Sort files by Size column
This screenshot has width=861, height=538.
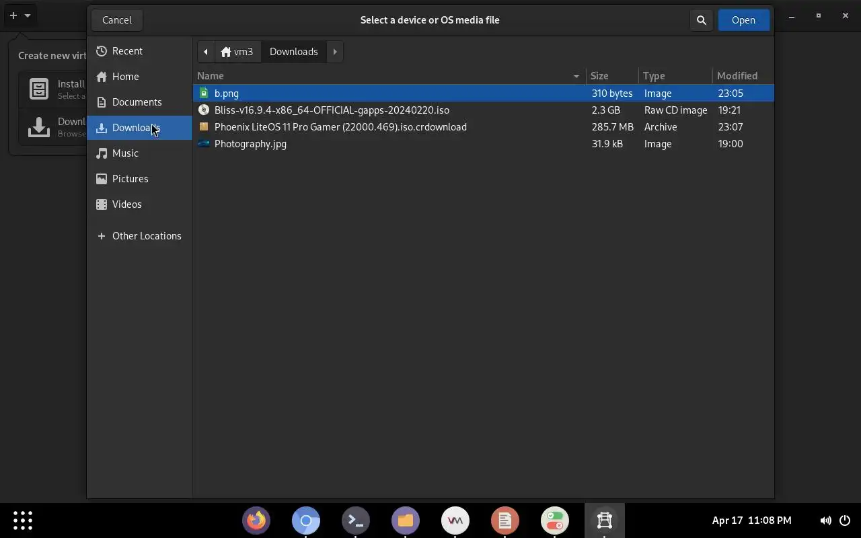tap(612, 76)
